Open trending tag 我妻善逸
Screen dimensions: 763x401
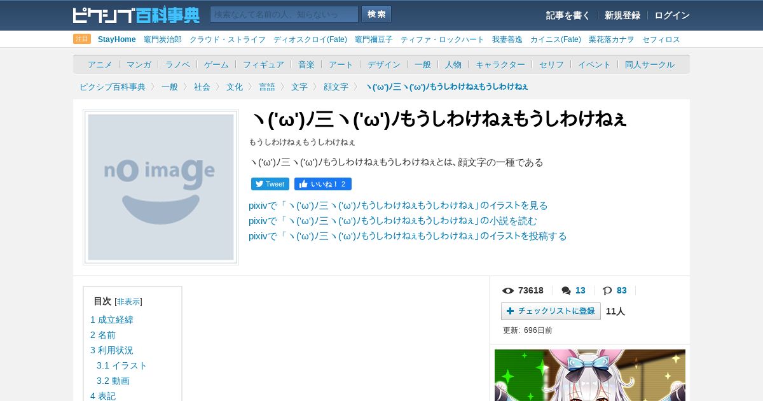(x=507, y=39)
